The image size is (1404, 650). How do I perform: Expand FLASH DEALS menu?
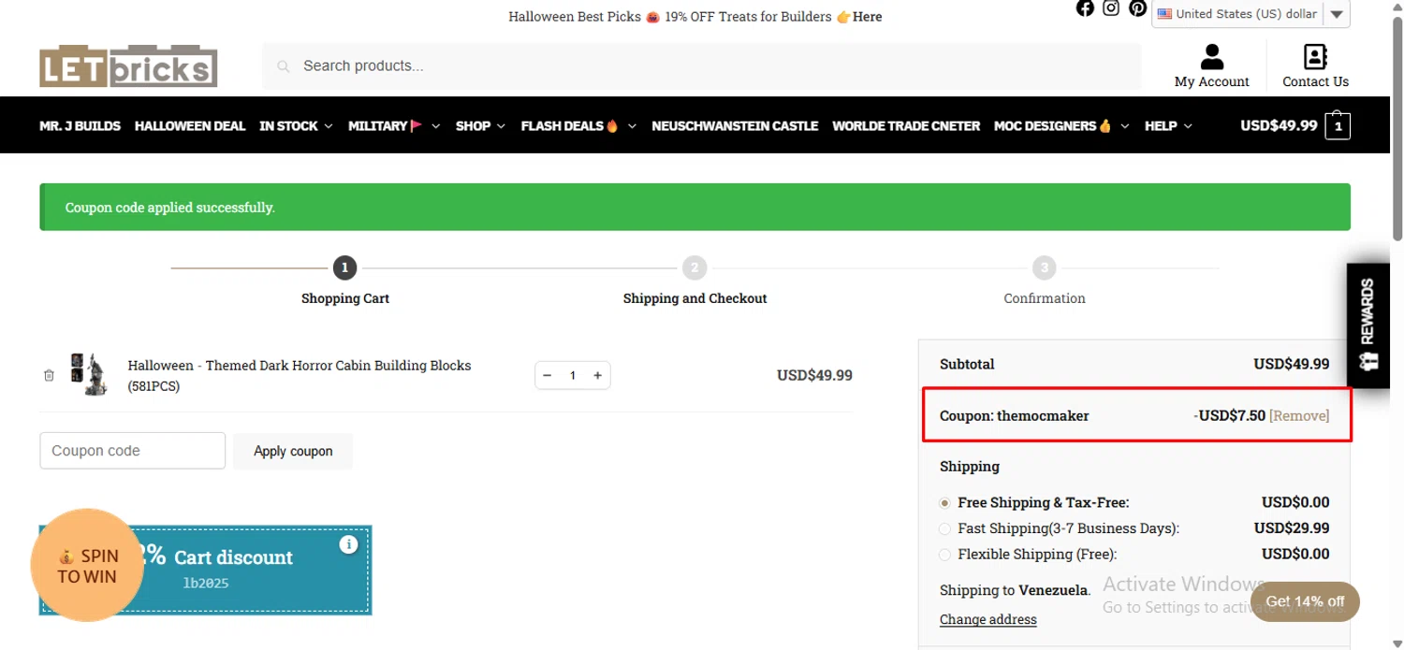[x=578, y=125]
